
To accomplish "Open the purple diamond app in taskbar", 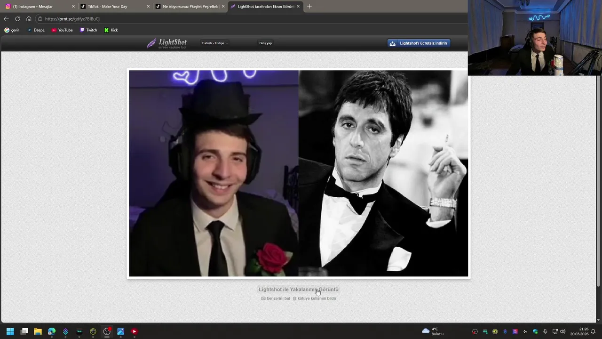I will (x=65, y=331).
